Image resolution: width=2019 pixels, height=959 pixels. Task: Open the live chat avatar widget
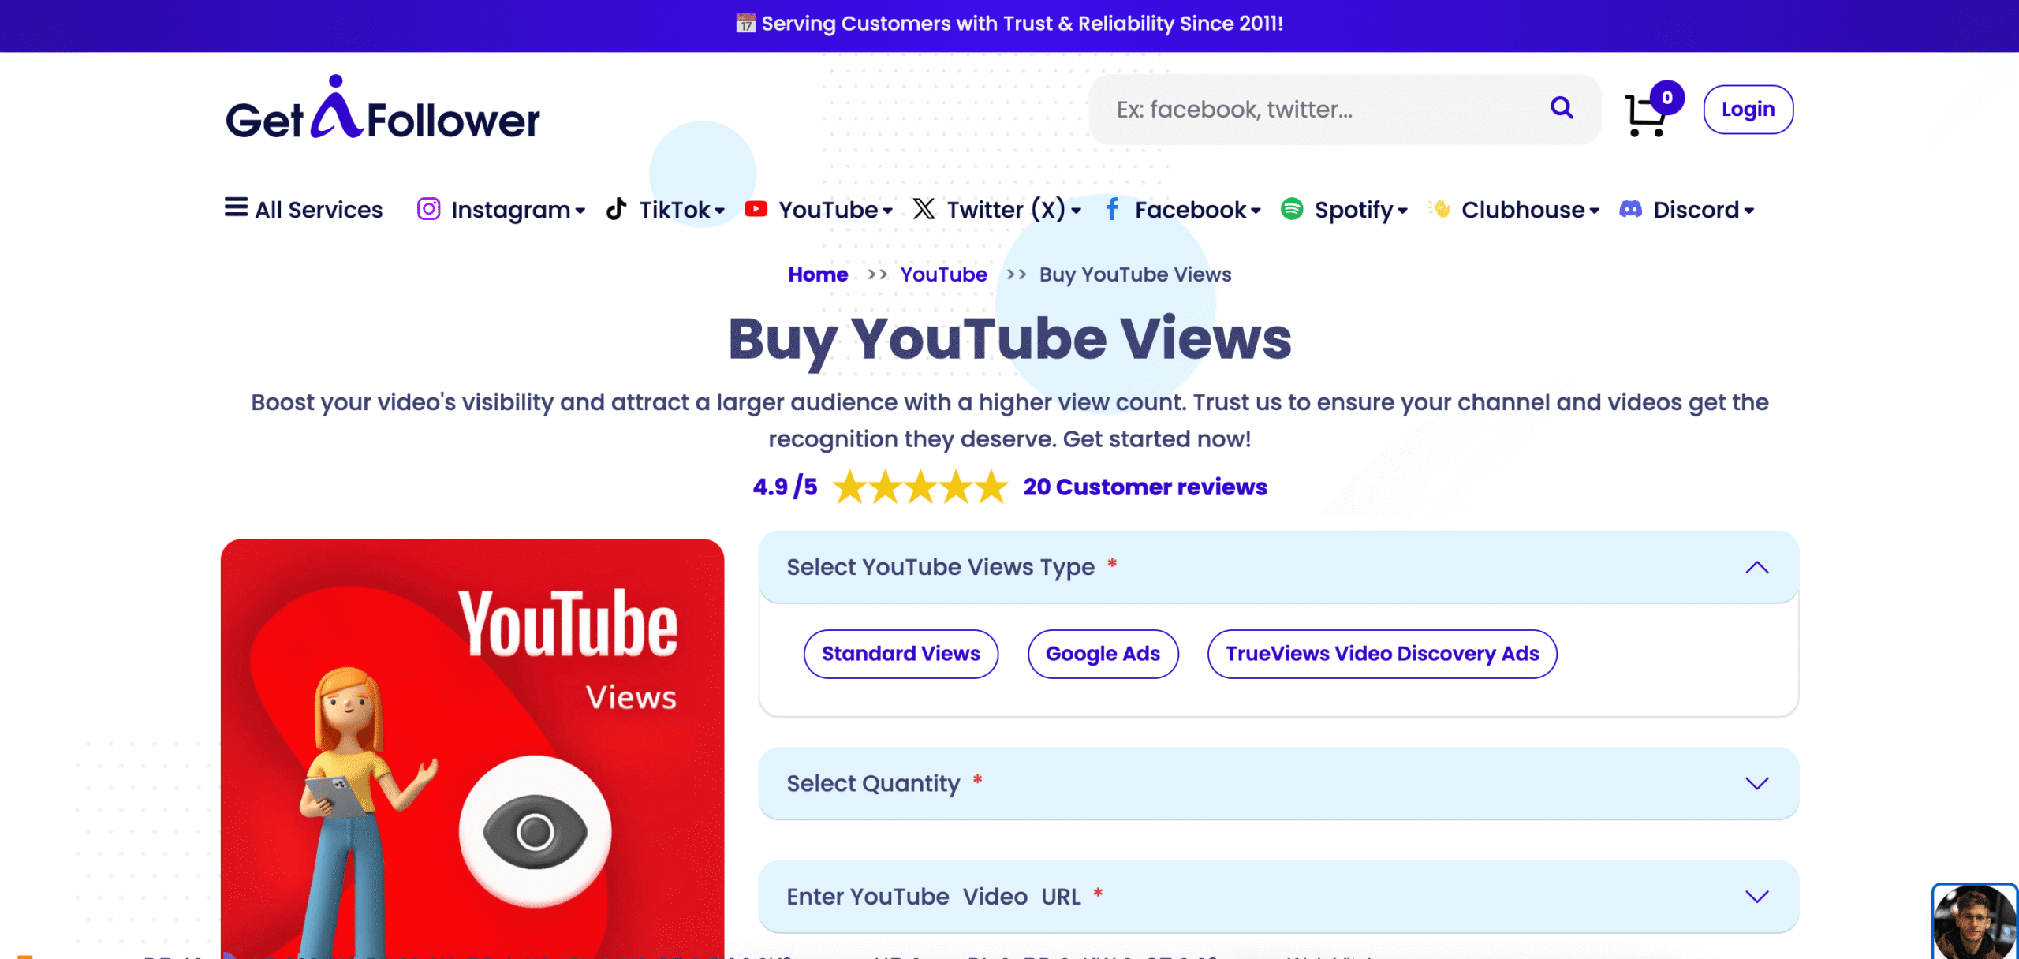1974,921
